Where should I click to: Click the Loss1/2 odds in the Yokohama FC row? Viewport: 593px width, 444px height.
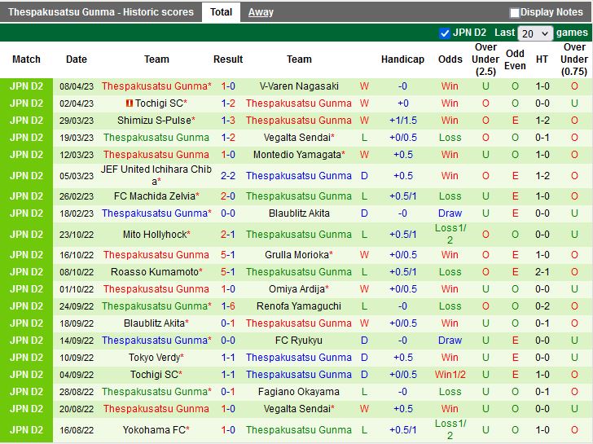coord(450,429)
